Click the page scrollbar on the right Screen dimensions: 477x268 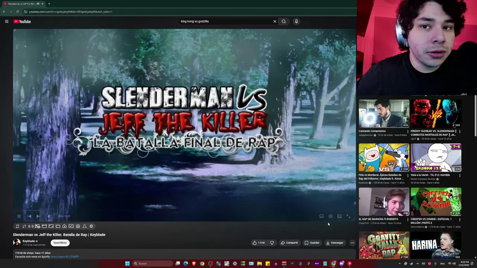475,115
